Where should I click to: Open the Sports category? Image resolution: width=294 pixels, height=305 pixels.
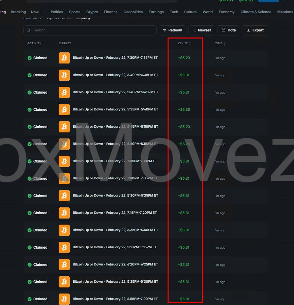pos(75,12)
